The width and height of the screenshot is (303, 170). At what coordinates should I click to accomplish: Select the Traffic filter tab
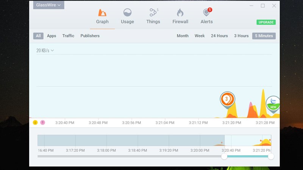point(68,36)
